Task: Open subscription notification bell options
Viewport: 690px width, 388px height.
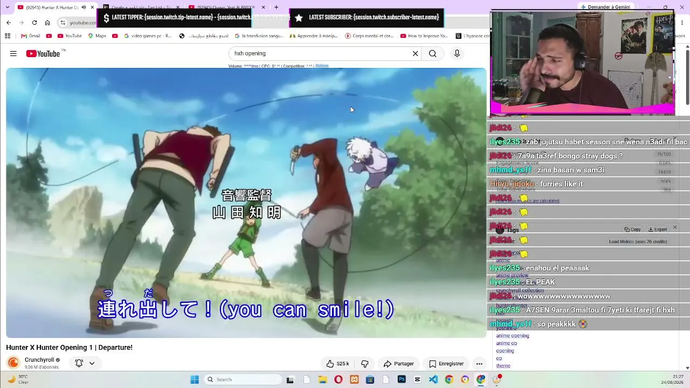Action: tap(85, 363)
